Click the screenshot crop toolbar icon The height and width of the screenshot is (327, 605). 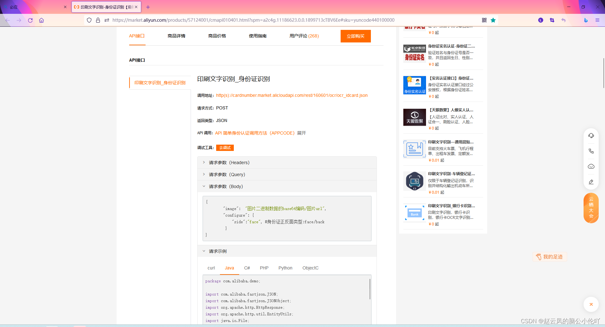coord(552,20)
